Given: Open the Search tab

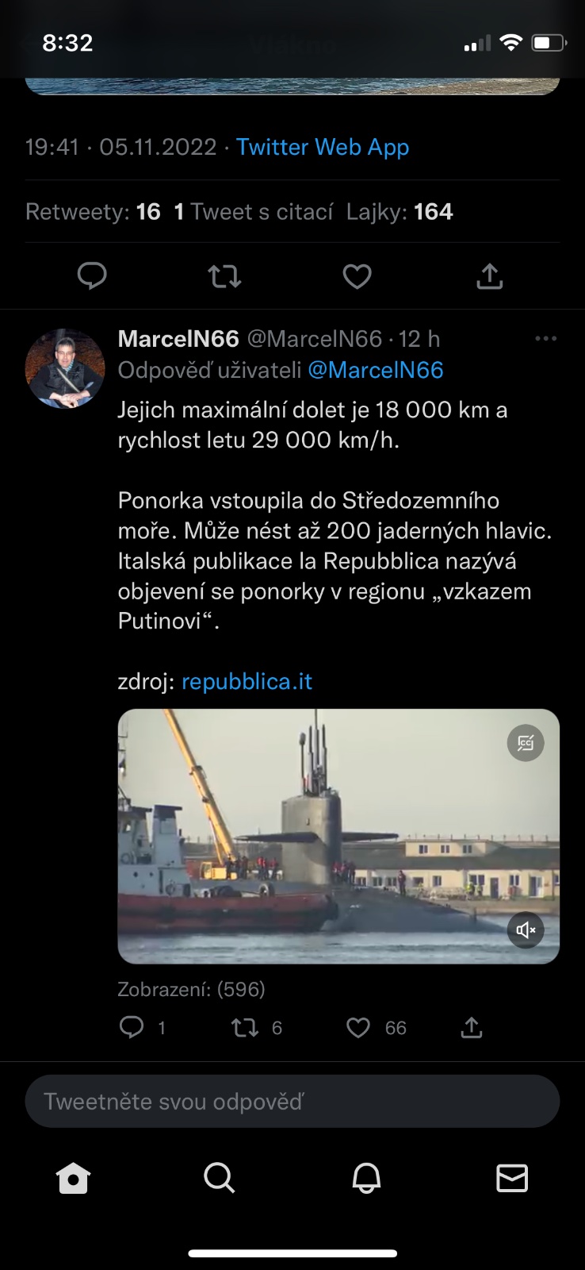Looking at the screenshot, I should [220, 1178].
